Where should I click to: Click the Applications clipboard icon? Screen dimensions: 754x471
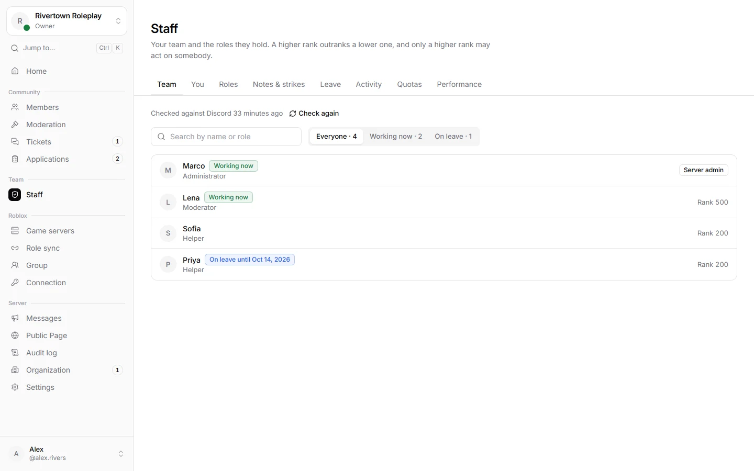click(15, 159)
